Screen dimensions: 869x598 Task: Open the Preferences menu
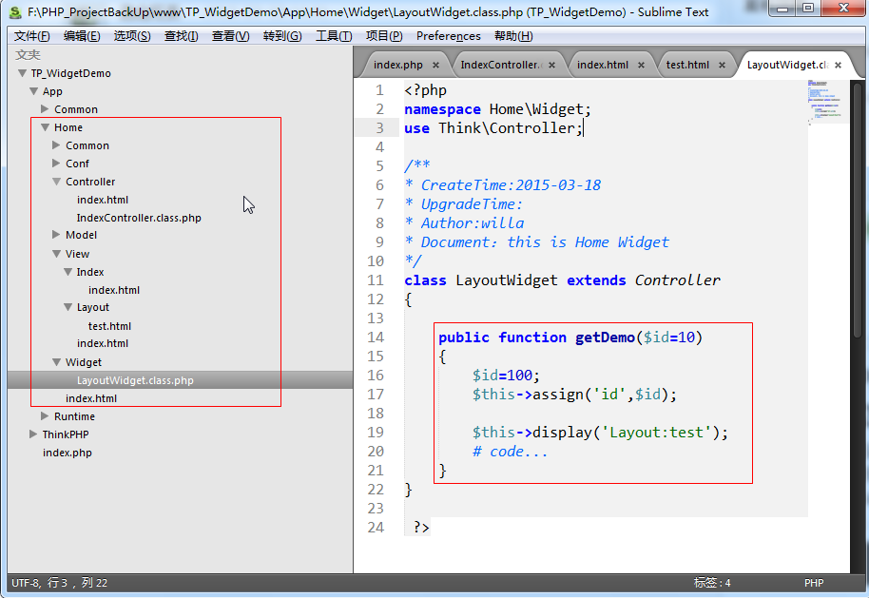point(449,36)
